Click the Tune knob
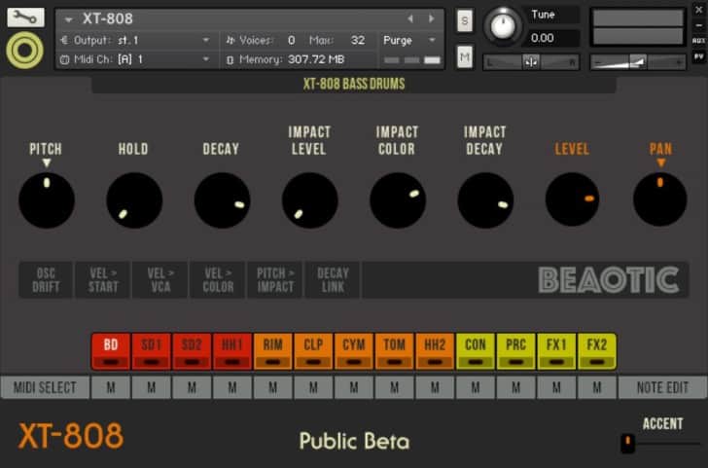The width and height of the screenshot is (708, 468). pos(503,25)
